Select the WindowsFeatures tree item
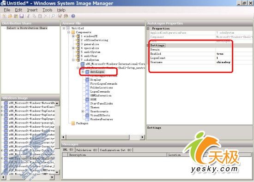 [102, 119]
